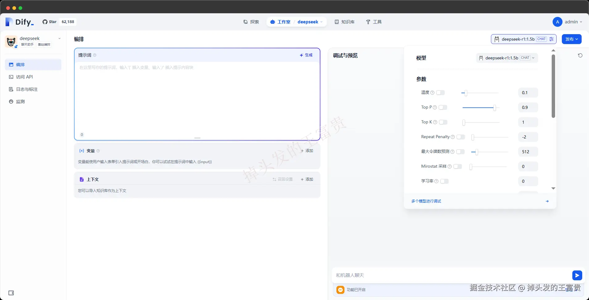The image size is (589, 300).
Task: Open the 发布 publish dropdown
Action: (571, 39)
